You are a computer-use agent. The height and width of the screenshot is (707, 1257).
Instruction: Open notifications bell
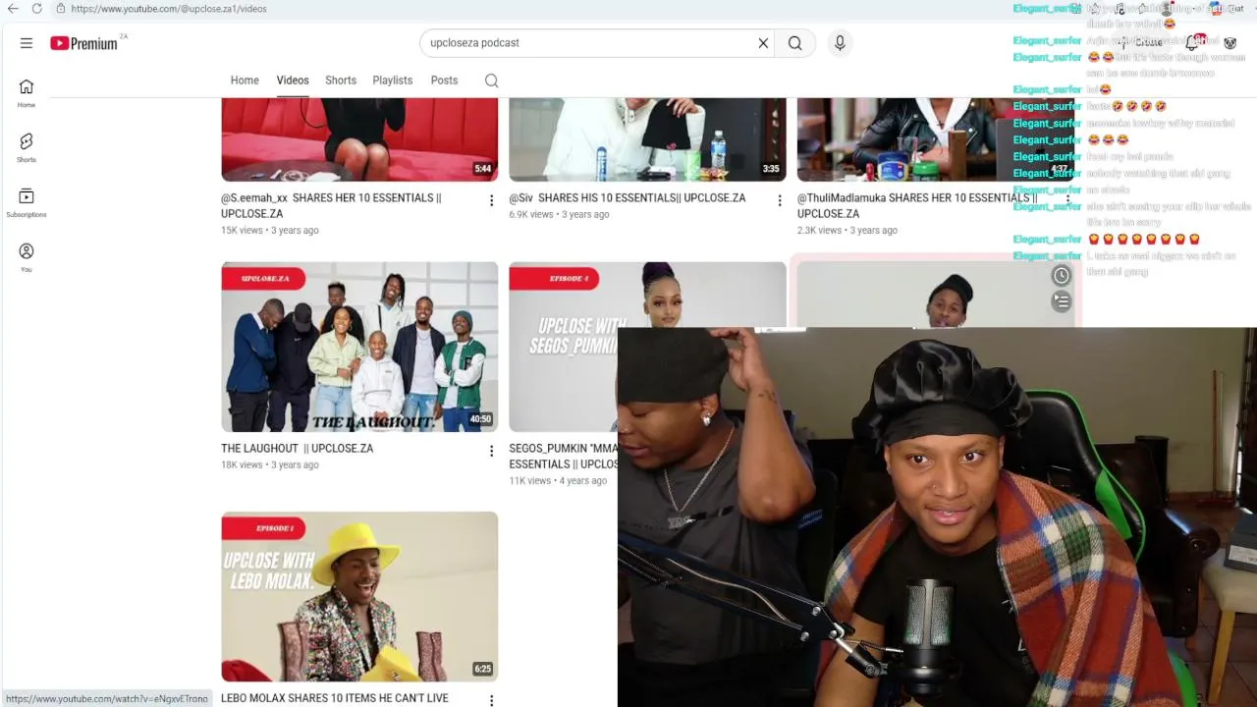(x=1192, y=42)
